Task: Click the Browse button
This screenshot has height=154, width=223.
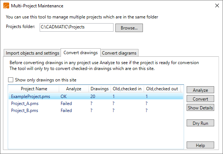Action: (x=129, y=28)
